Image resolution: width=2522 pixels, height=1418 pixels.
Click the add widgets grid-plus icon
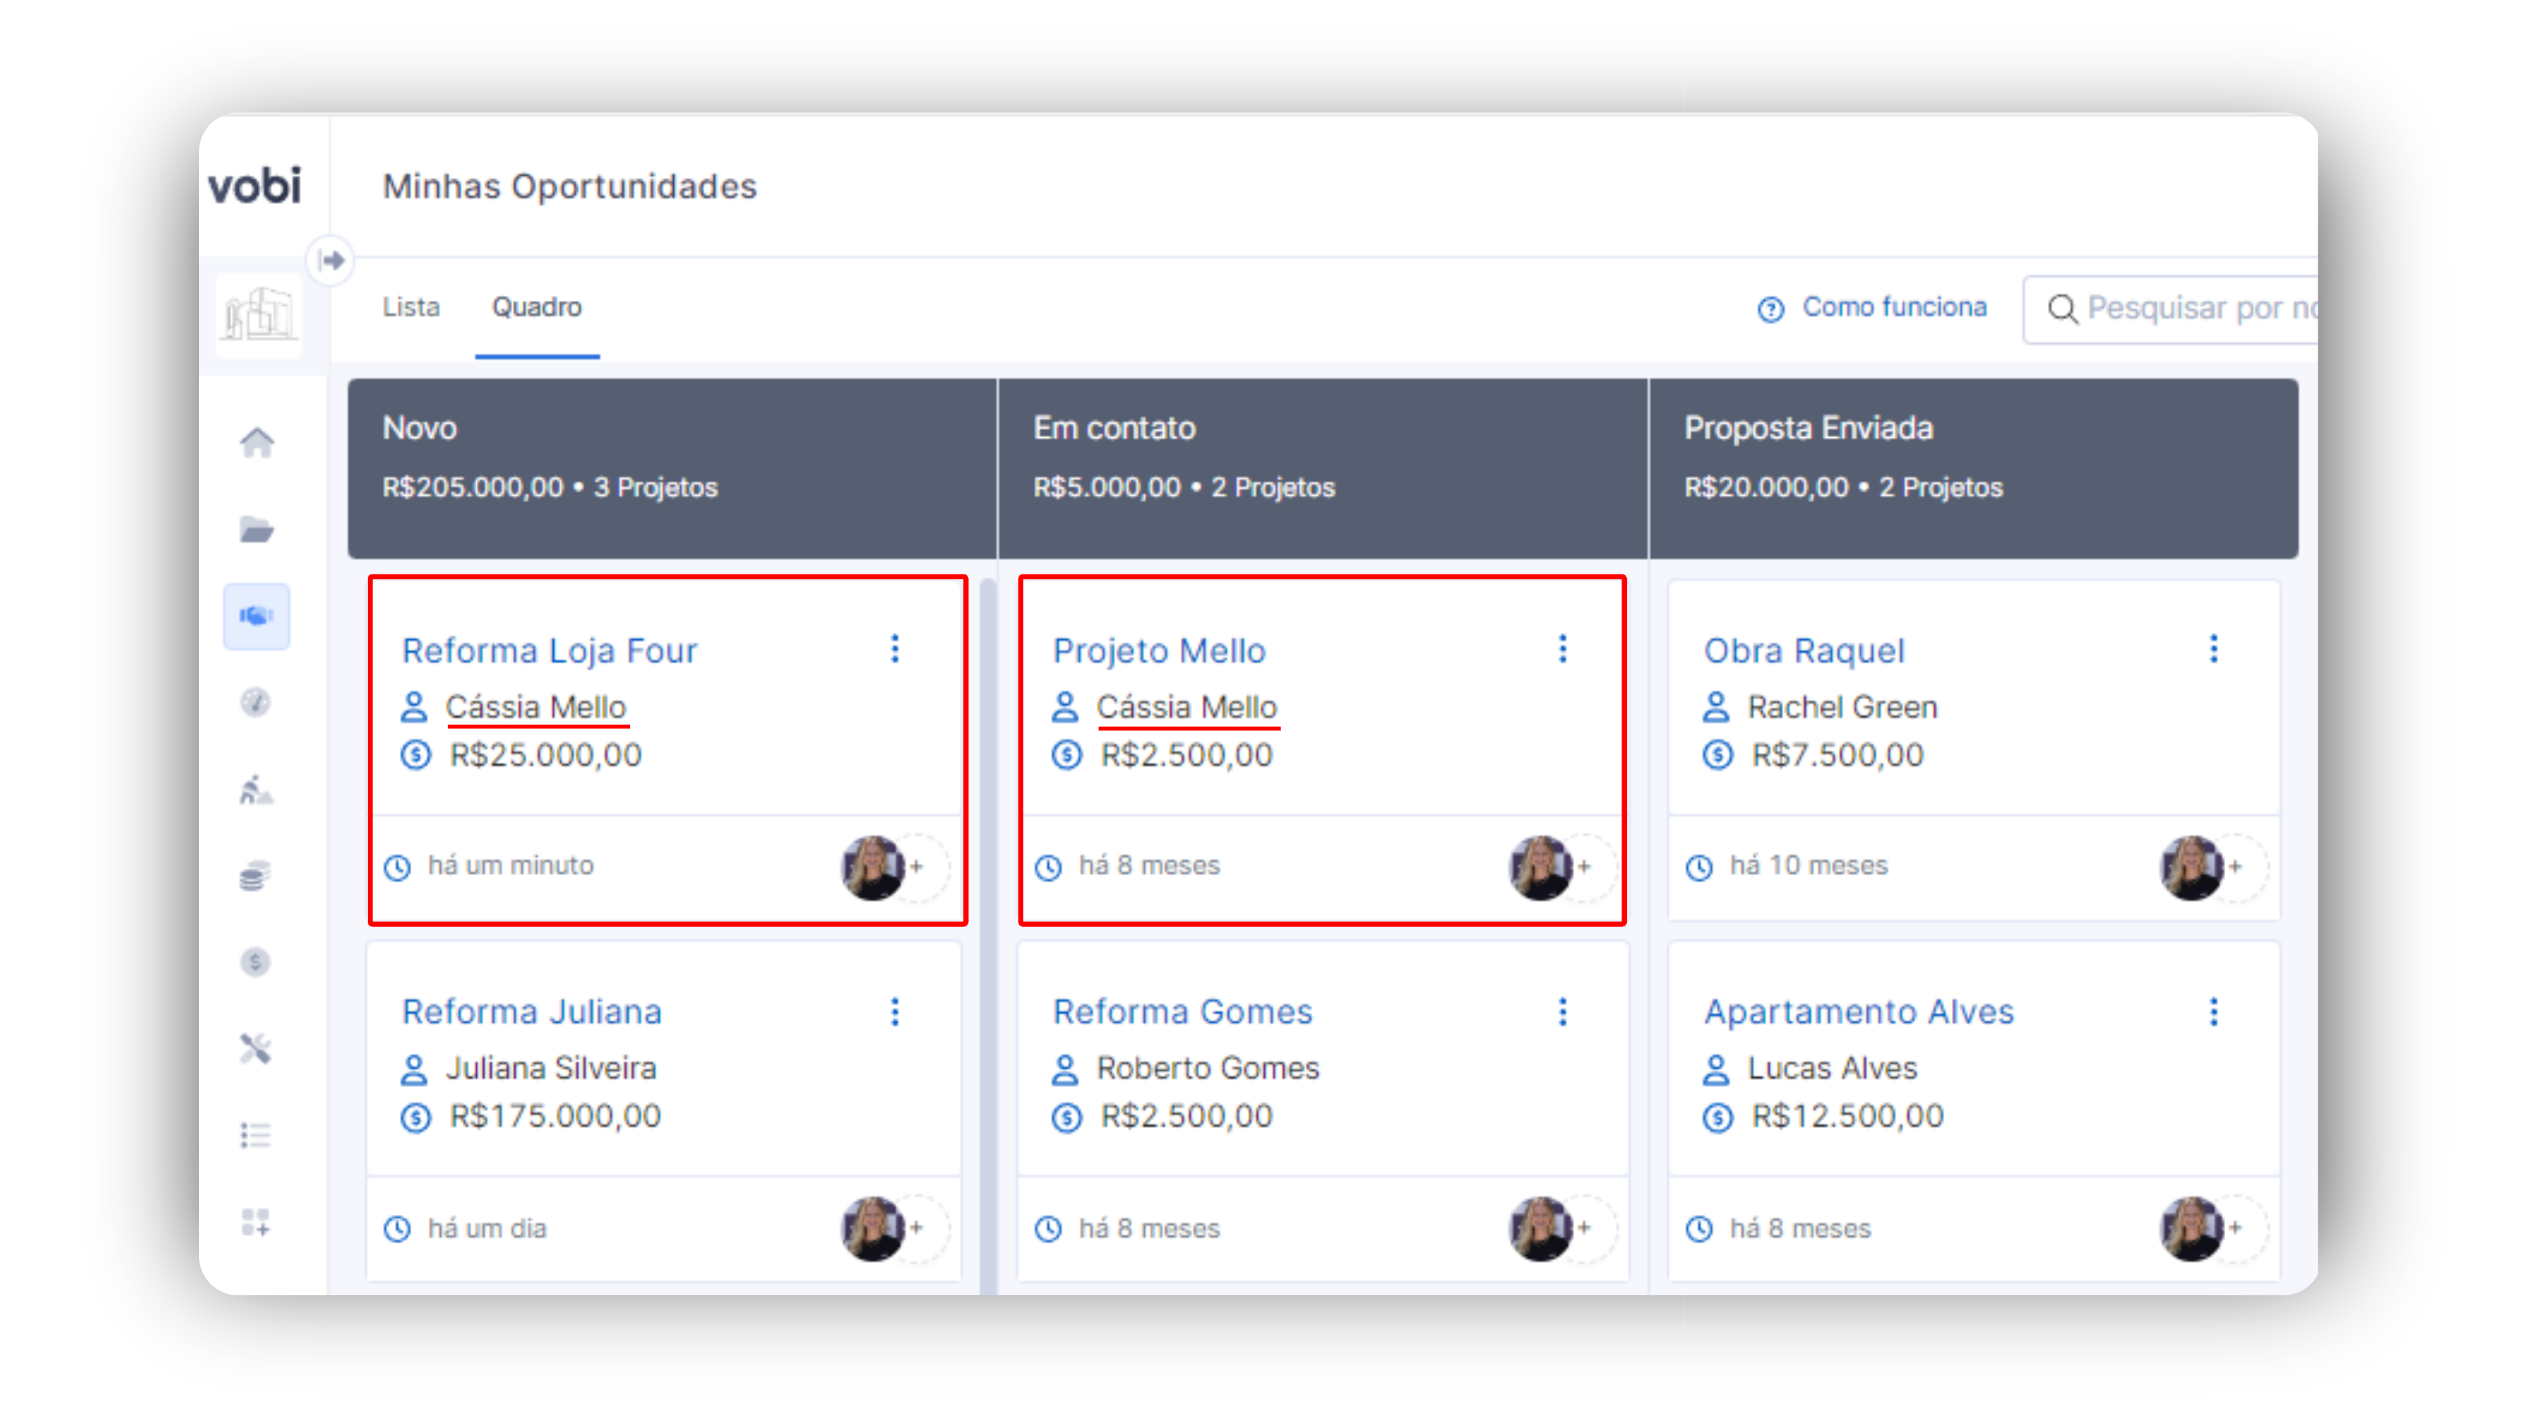pos(255,1222)
